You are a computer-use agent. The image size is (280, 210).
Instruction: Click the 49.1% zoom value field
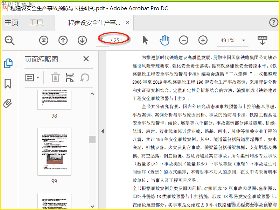coord(227,41)
